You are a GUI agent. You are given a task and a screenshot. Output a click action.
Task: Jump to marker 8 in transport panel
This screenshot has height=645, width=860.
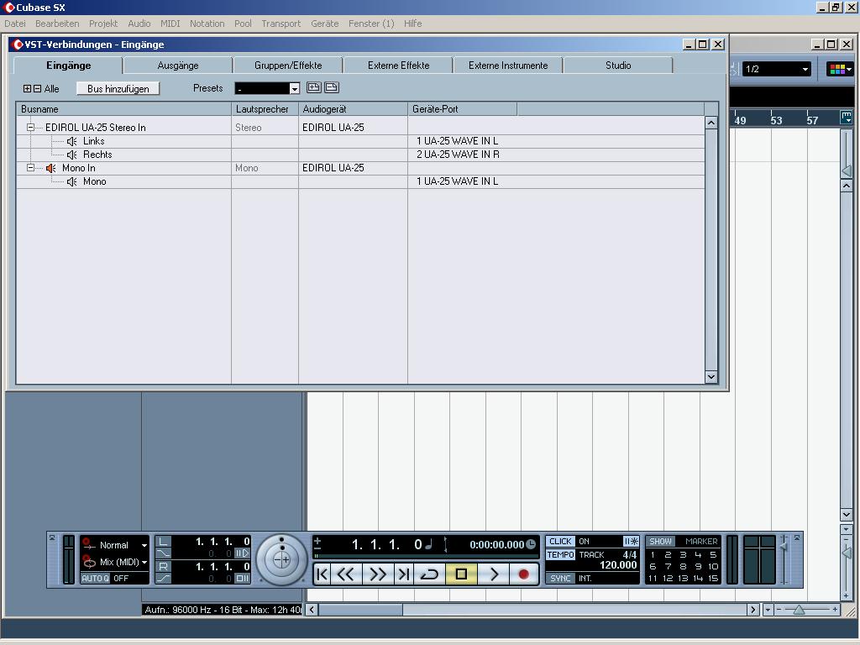point(683,567)
